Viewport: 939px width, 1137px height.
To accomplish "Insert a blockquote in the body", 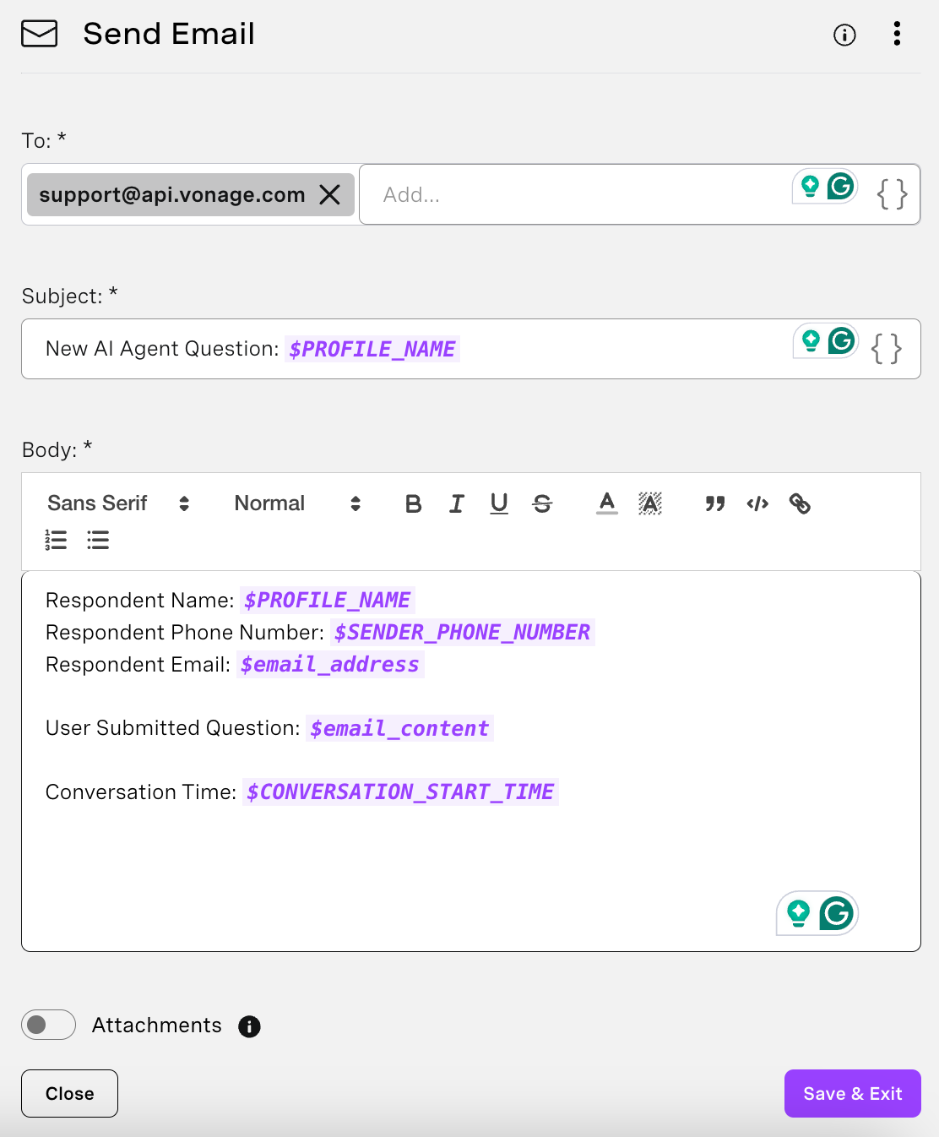I will (714, 503).
